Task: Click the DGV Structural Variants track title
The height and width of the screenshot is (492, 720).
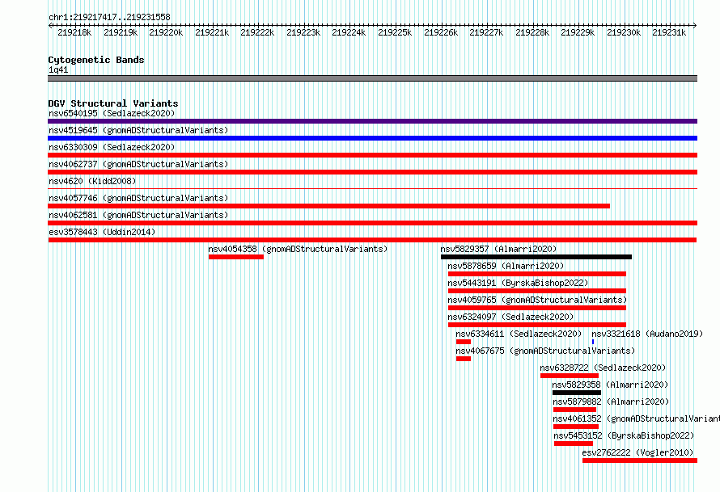Action: pos(113,103)
